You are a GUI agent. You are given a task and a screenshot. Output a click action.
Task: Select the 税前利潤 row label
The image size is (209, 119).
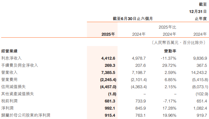pos(9,101)
